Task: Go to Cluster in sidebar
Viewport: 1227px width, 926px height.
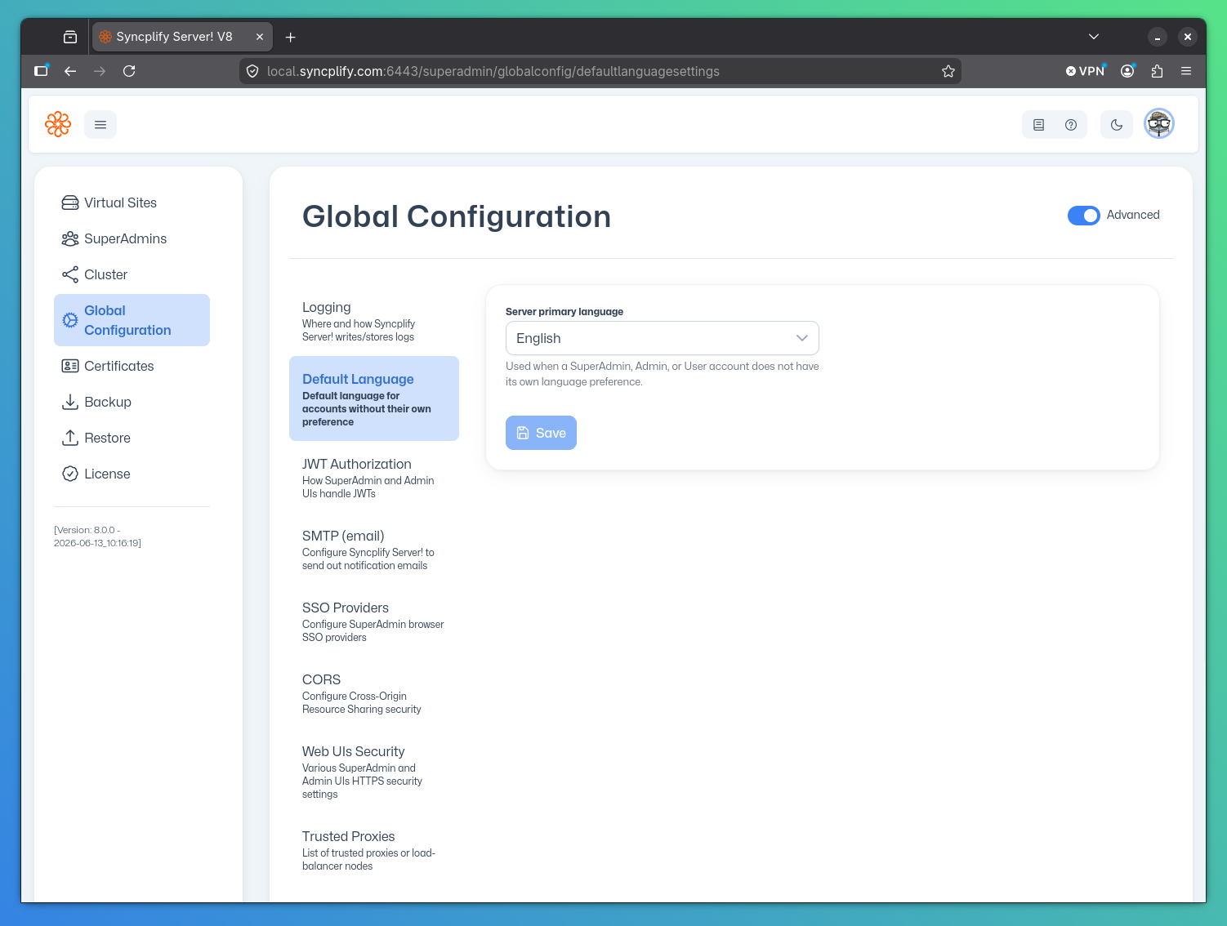Action: [132, 274]
